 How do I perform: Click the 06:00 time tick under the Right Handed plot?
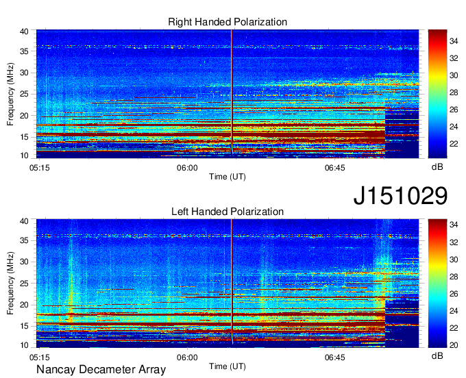pos(187,168)
